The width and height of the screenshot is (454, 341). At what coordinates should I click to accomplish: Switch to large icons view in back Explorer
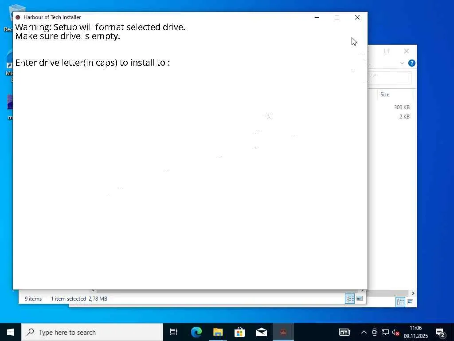click(410, 302)
